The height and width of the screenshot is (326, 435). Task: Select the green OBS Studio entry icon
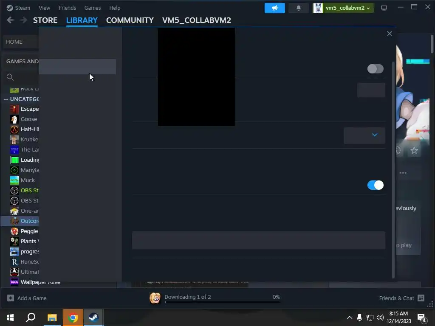click(x=14, y=191)
